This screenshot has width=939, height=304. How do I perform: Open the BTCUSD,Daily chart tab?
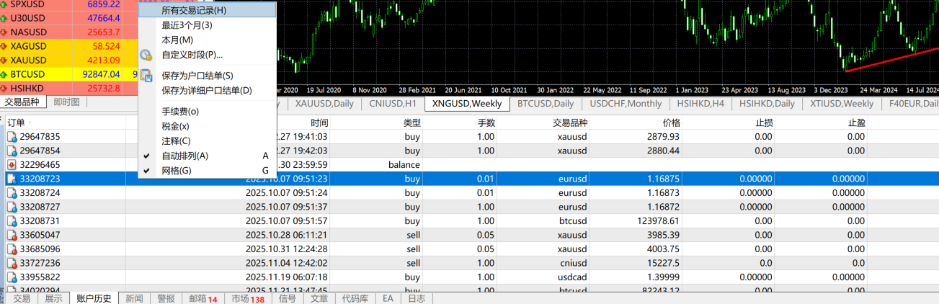click(547, 104)
